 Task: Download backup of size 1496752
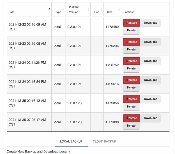[151, 61]
